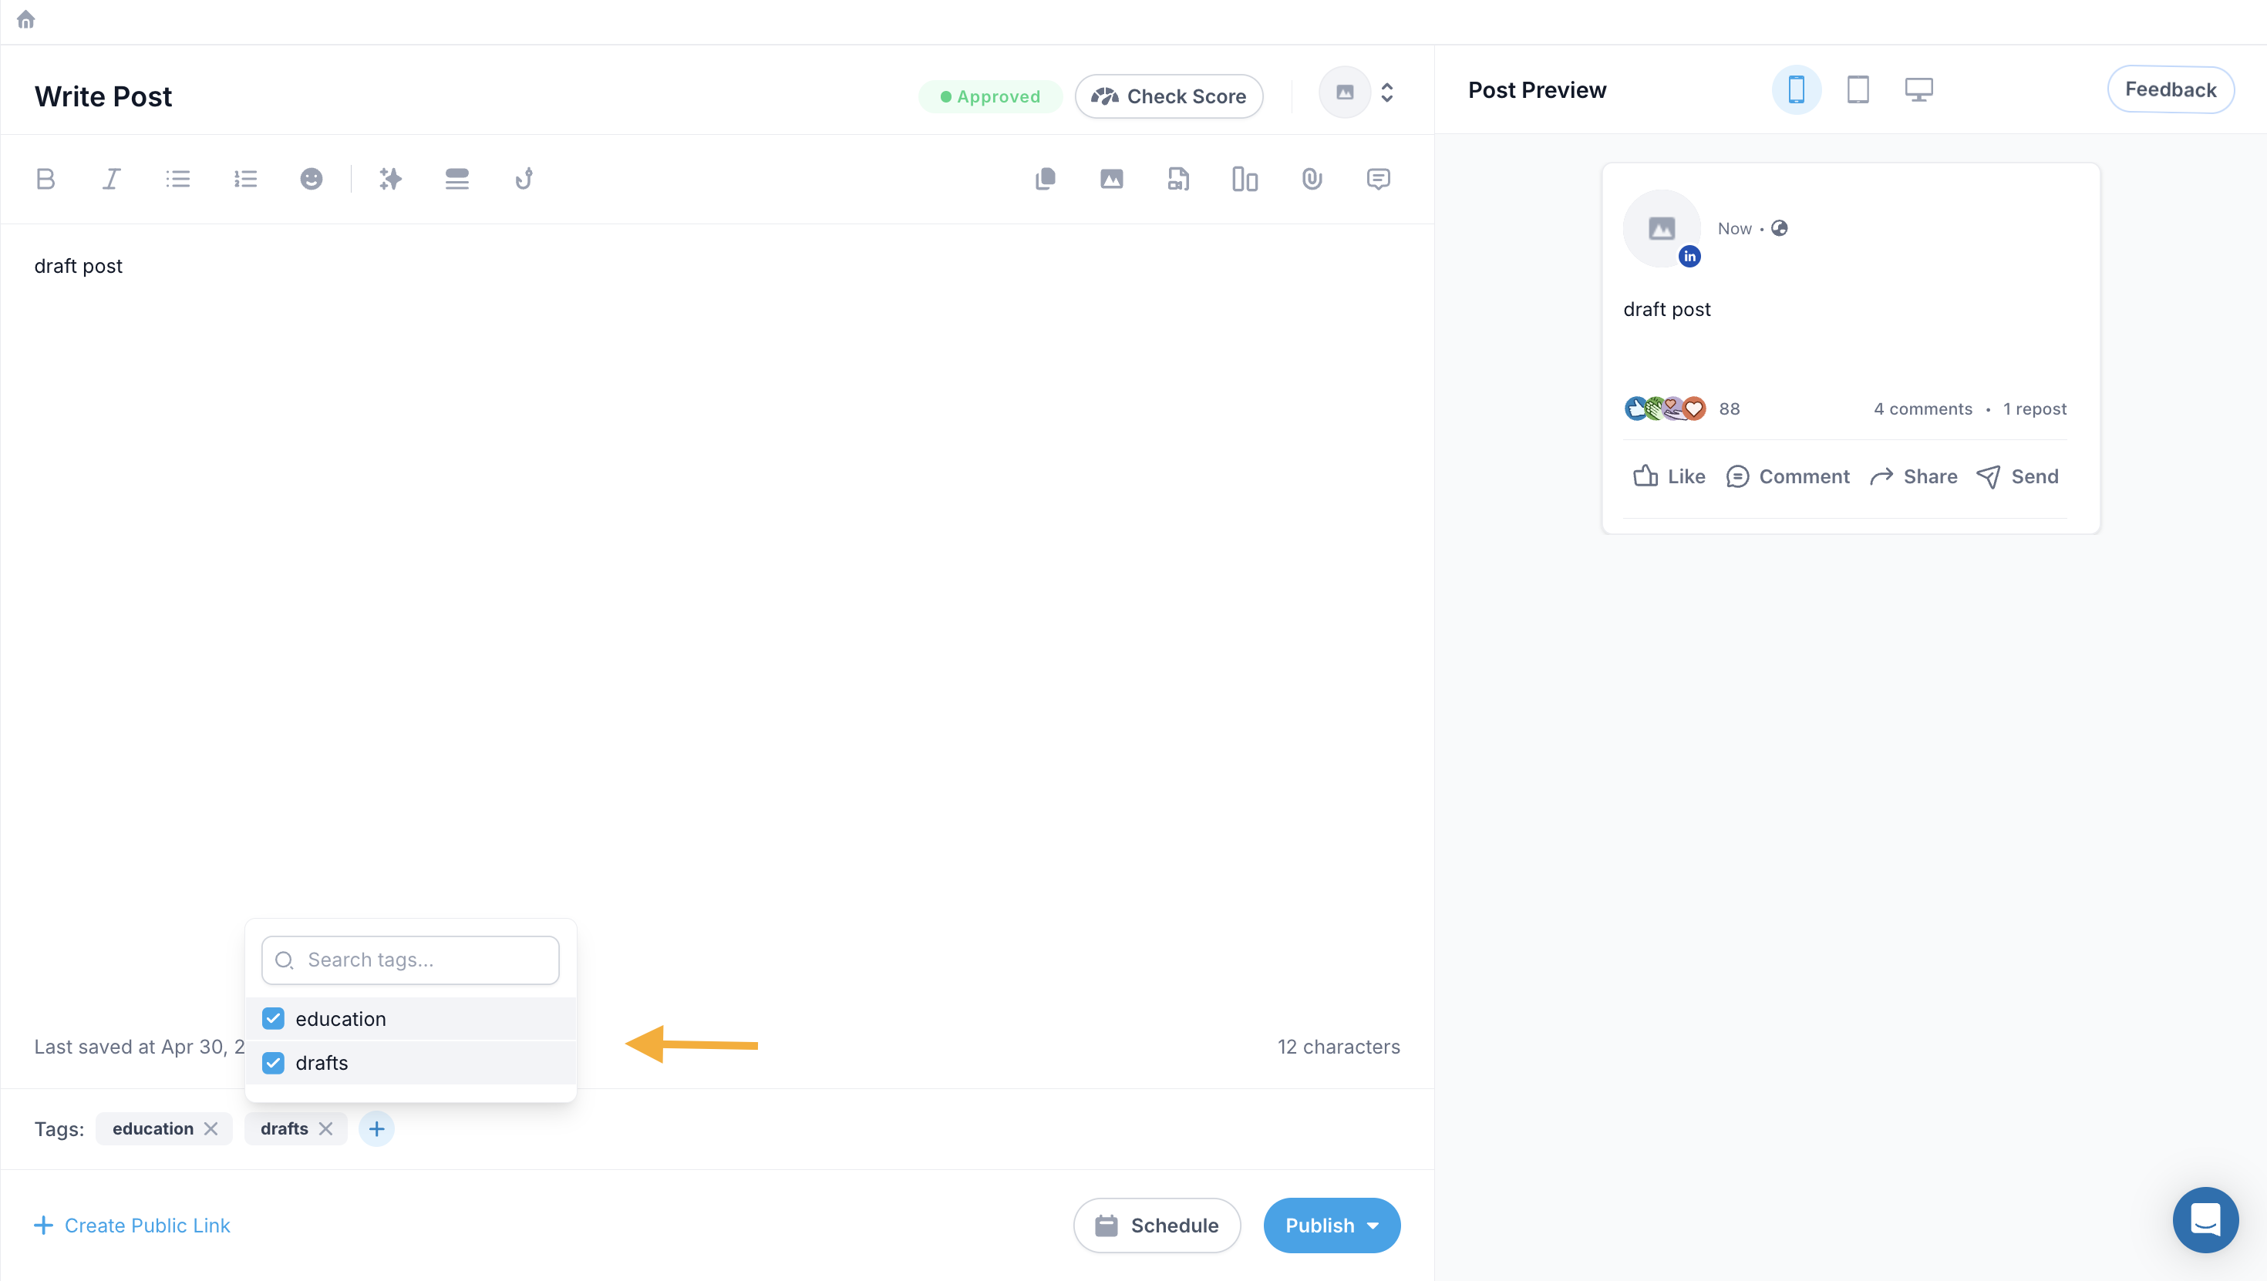
Task: Click the '4 comments' count text
Action: tap(1923, 409)
